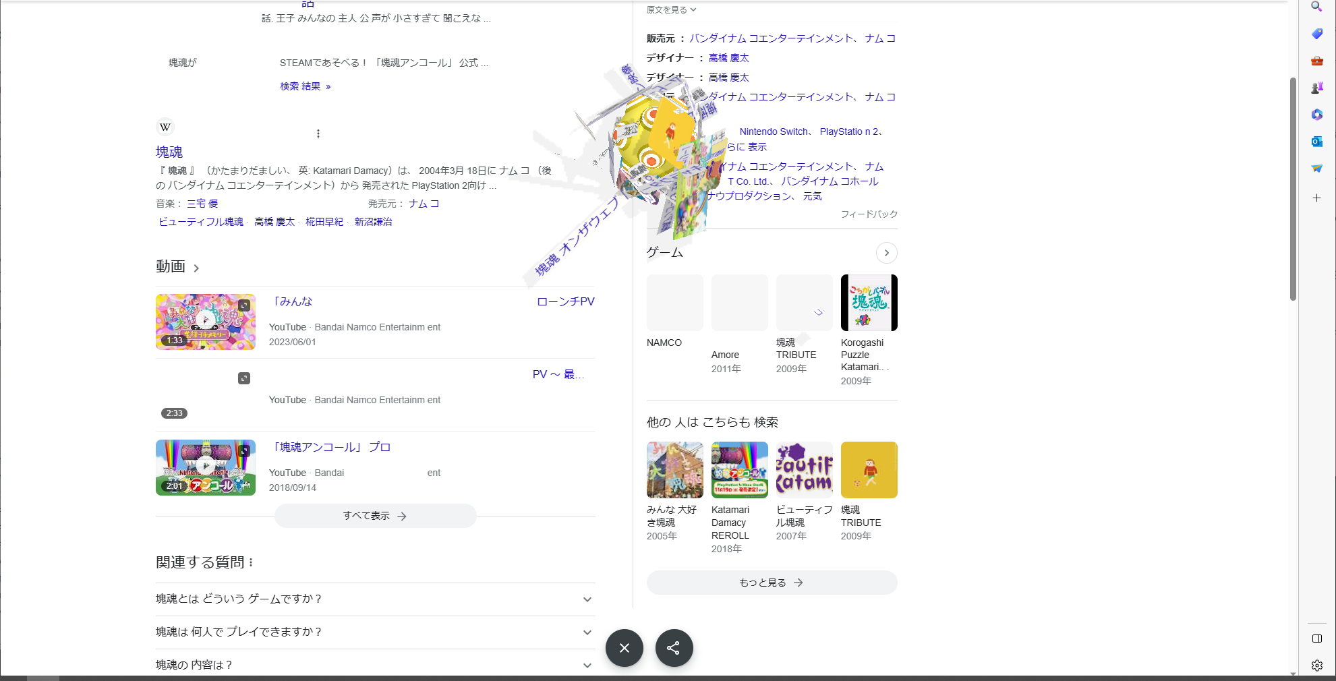1336x681 pixels.
Task: Play the 1:33 みんな video thumbnail
Action: click(206, 322)
